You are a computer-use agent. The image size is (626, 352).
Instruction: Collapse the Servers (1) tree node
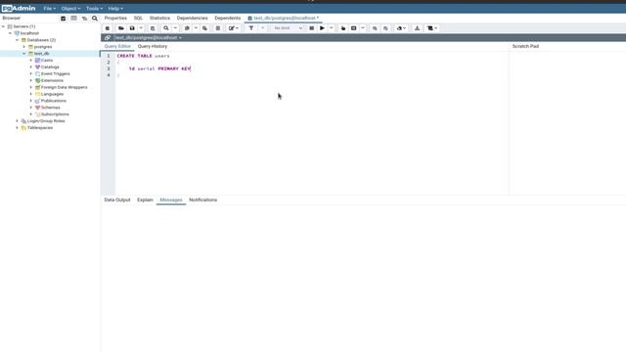[4, 26]
